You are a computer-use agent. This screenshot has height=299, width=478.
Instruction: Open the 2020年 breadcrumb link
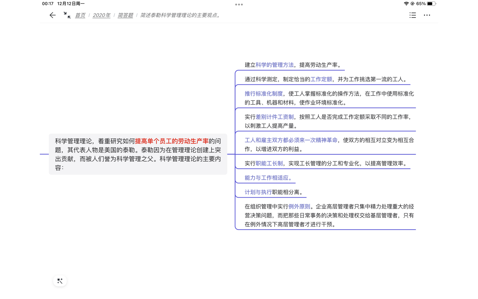(101, 15)
